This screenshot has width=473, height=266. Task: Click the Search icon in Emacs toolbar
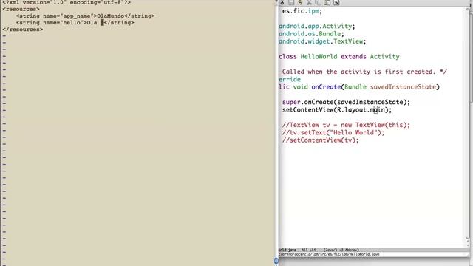tap(336, 3)
